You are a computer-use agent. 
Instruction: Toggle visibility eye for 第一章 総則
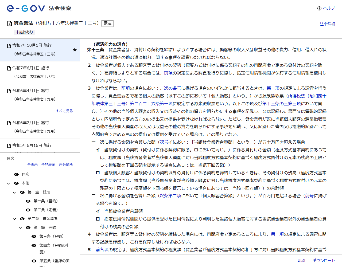pyautogui.click(x=22, y=192)
